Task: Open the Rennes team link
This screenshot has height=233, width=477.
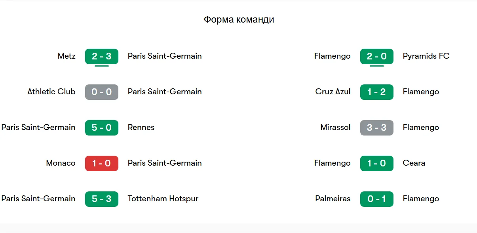Action: [x=141, y=127]
